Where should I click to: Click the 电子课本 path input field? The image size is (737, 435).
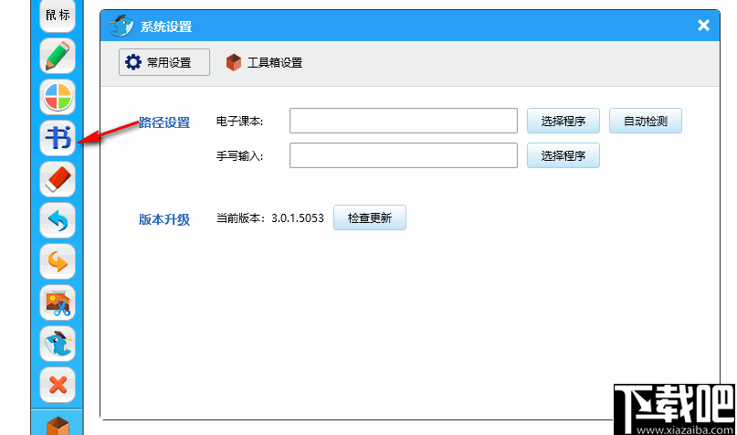tap(404, 121)
